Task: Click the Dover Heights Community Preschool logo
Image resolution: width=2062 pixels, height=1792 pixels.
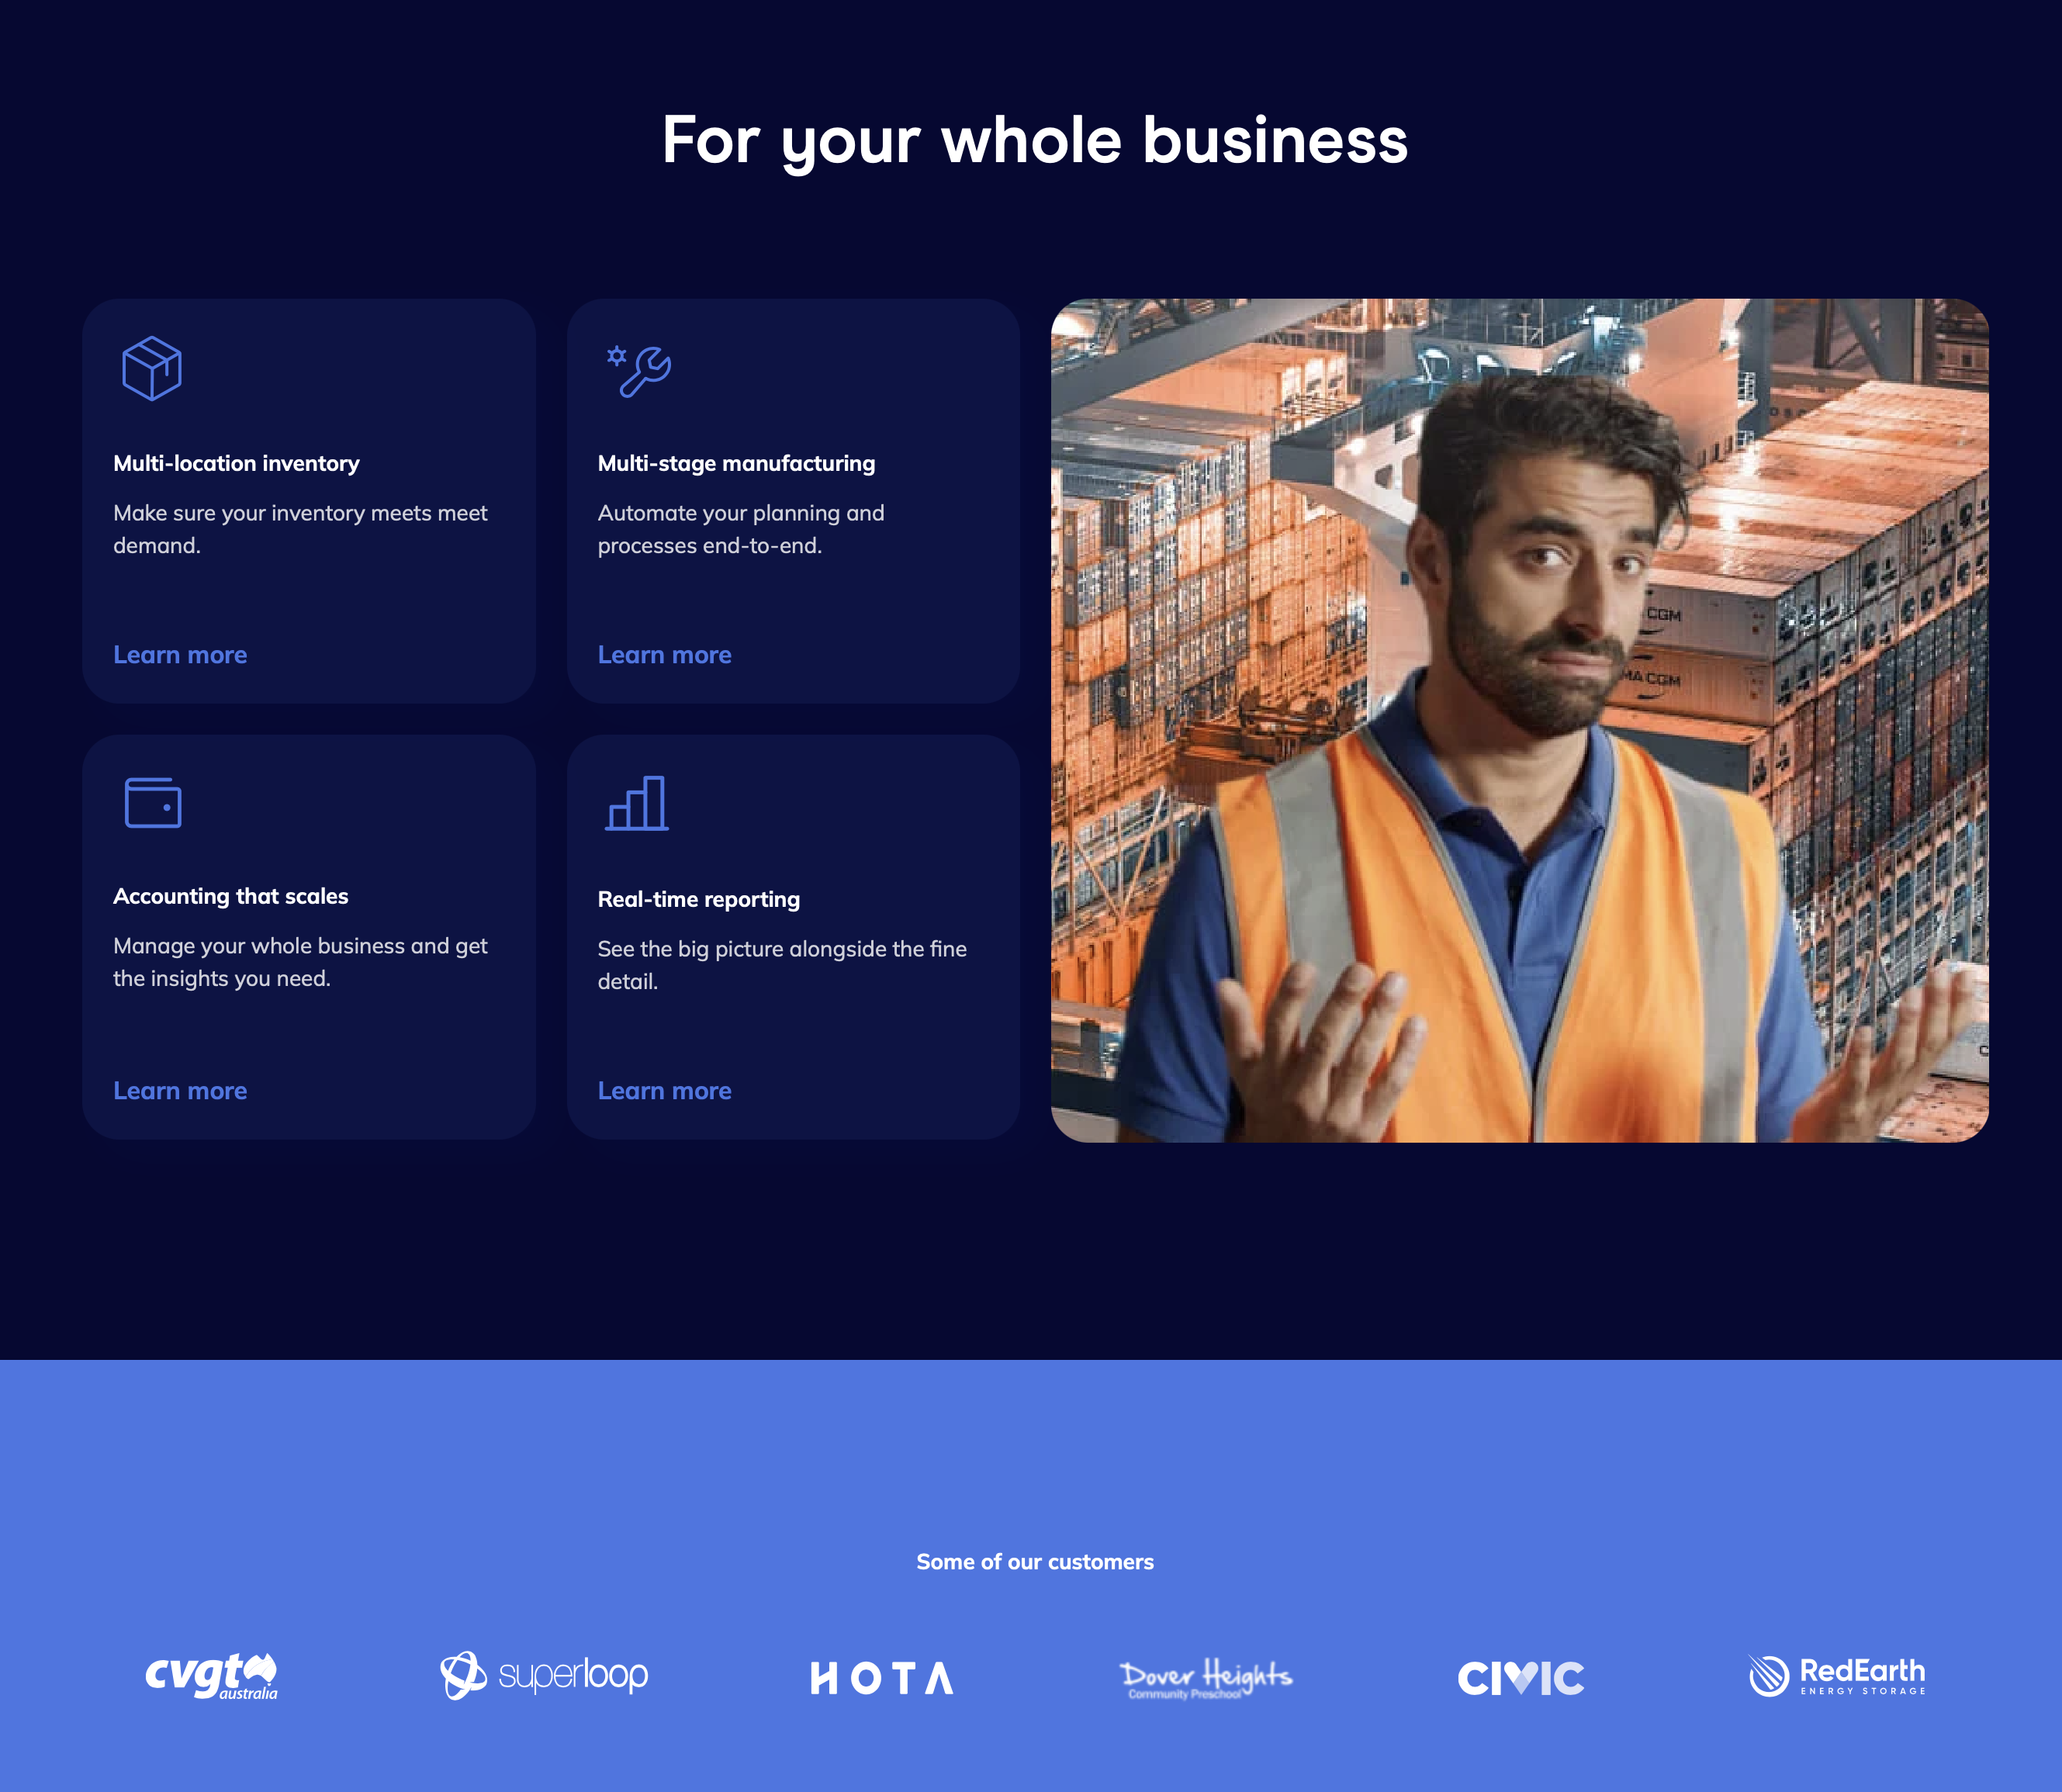Action: [1206, 1677]
